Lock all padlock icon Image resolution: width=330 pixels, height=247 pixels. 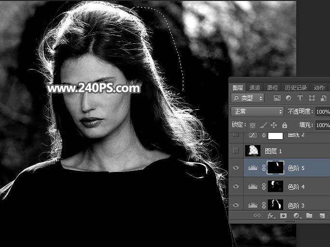click(x=285, y=125)
